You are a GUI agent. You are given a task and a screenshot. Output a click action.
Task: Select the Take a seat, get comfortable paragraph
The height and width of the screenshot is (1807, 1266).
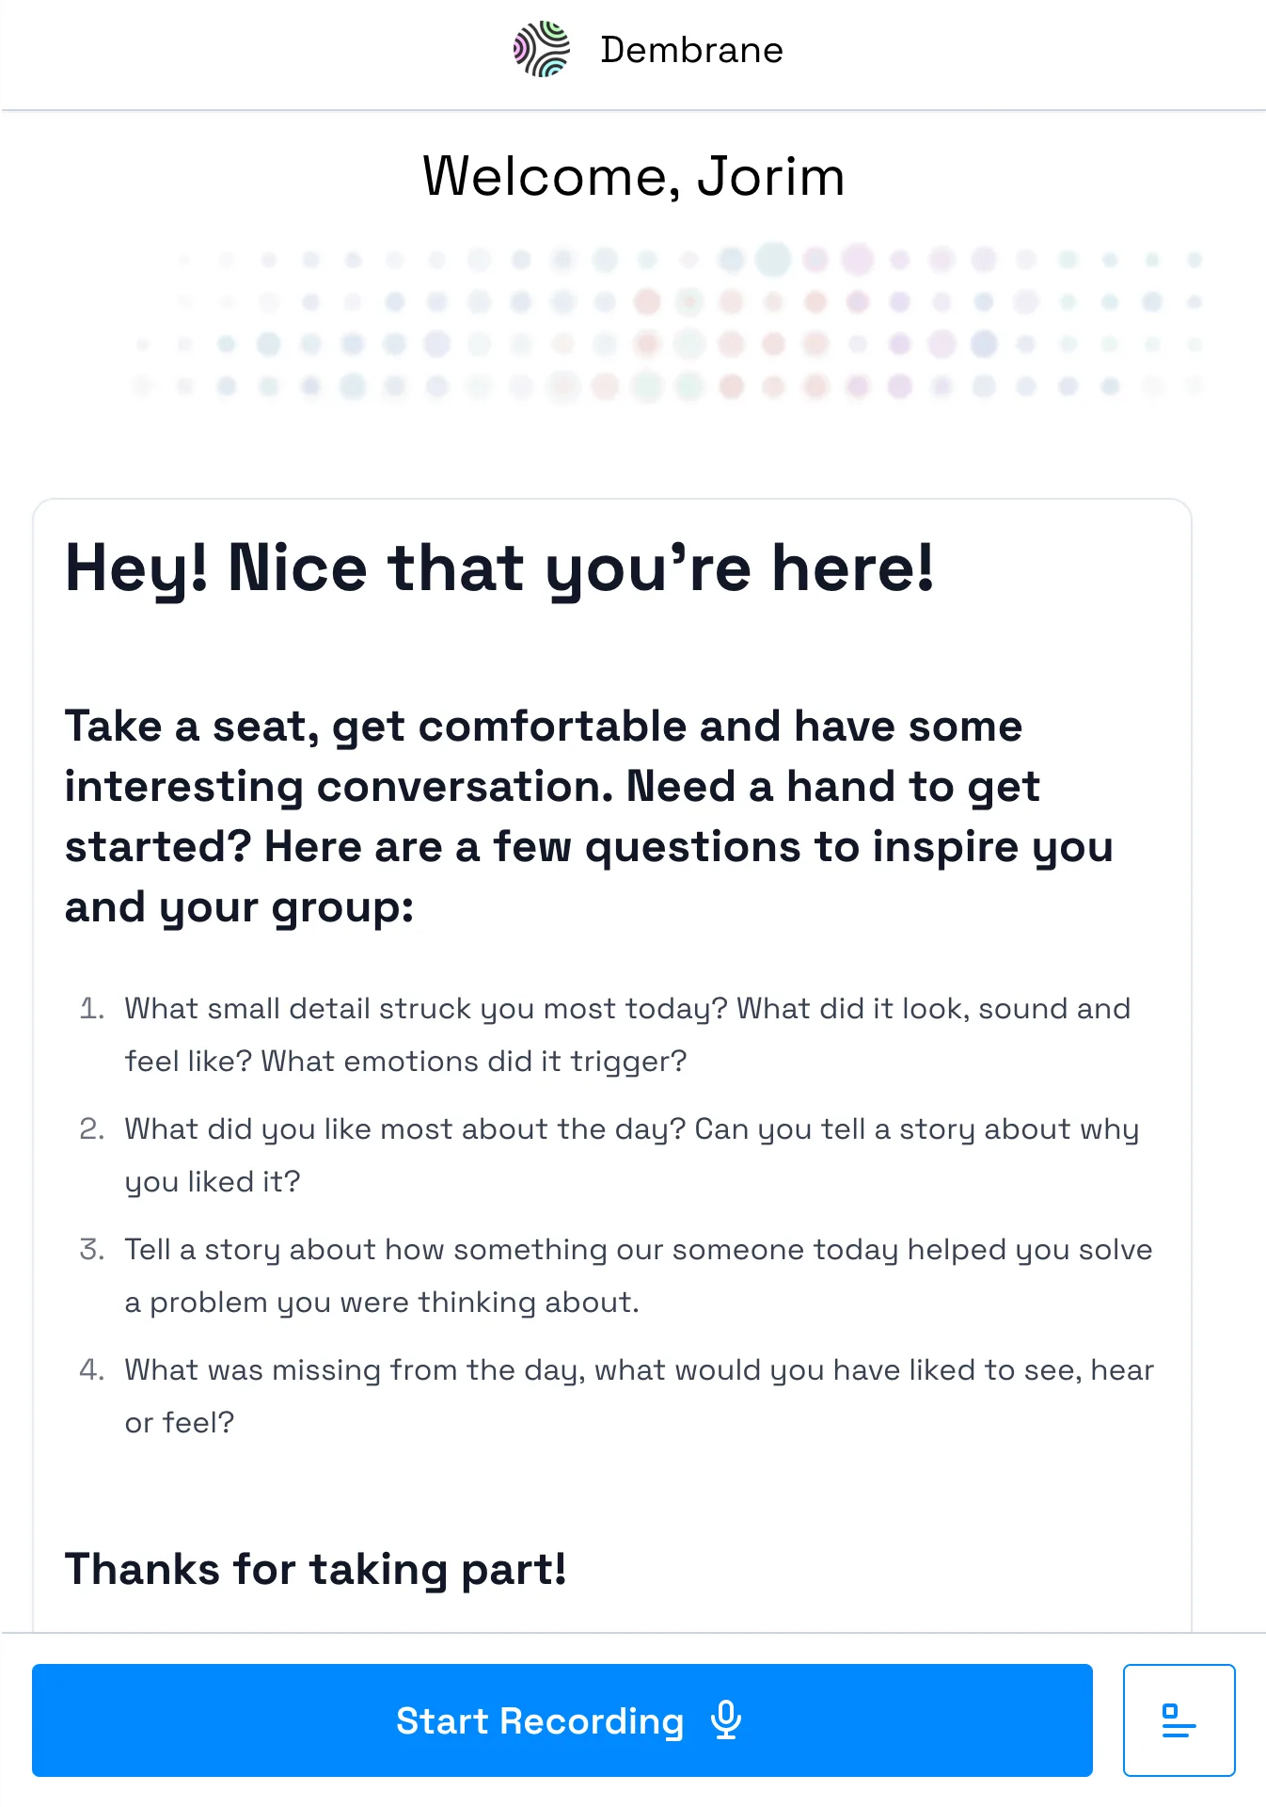590,817
